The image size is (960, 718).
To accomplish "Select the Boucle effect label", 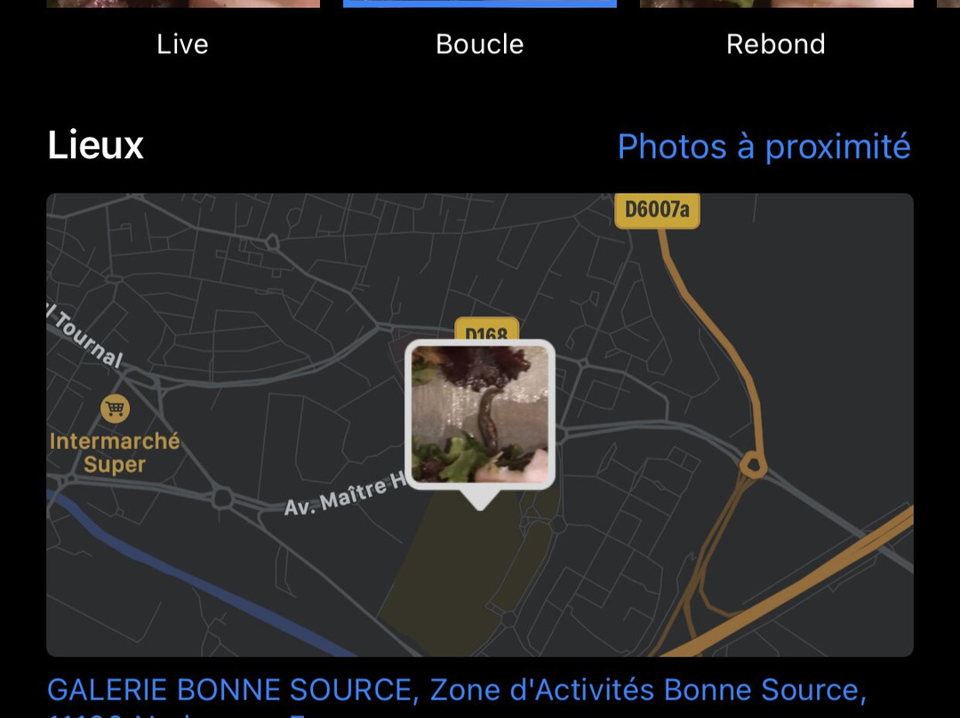I will [x=480, y=44].
